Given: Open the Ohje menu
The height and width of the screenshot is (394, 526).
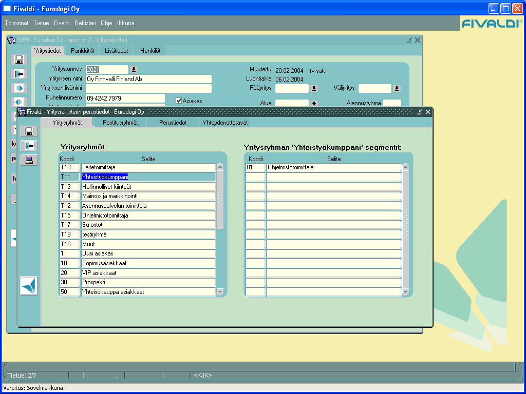Looking at the screenshot, I should 106,23.
